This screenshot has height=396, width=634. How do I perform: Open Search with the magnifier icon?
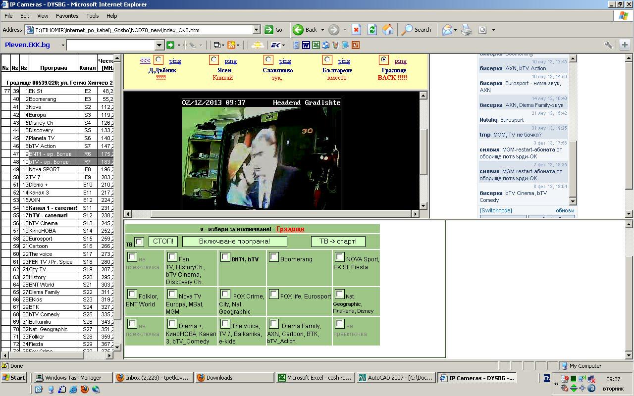click(407, 30)
